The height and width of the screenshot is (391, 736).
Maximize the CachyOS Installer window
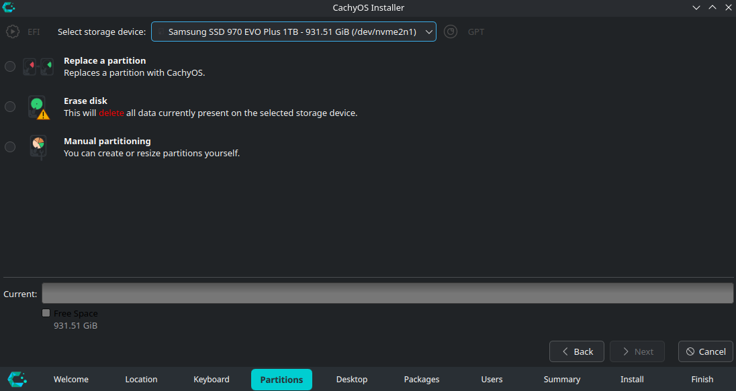point(712,7)
